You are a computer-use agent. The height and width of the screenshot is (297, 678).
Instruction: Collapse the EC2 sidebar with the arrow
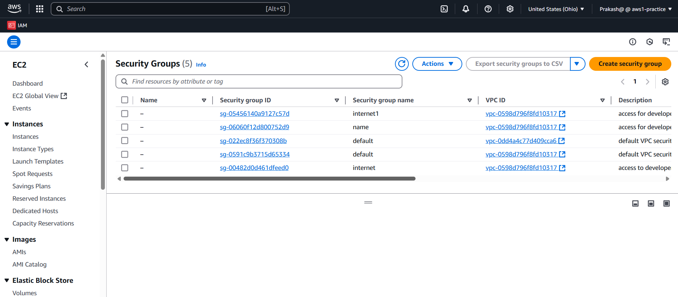tap(86, 64)
